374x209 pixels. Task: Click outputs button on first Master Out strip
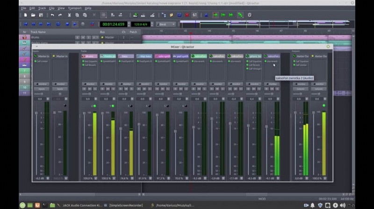[301, 89]
